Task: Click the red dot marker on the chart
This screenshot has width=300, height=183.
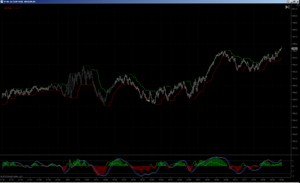Action: click(147, 100)
